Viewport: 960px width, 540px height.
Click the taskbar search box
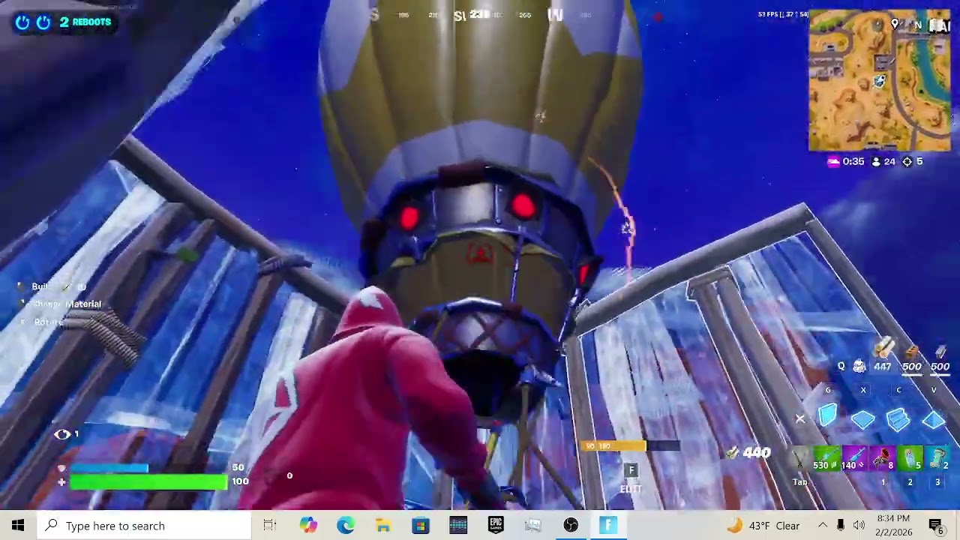[x=143, y=526]
